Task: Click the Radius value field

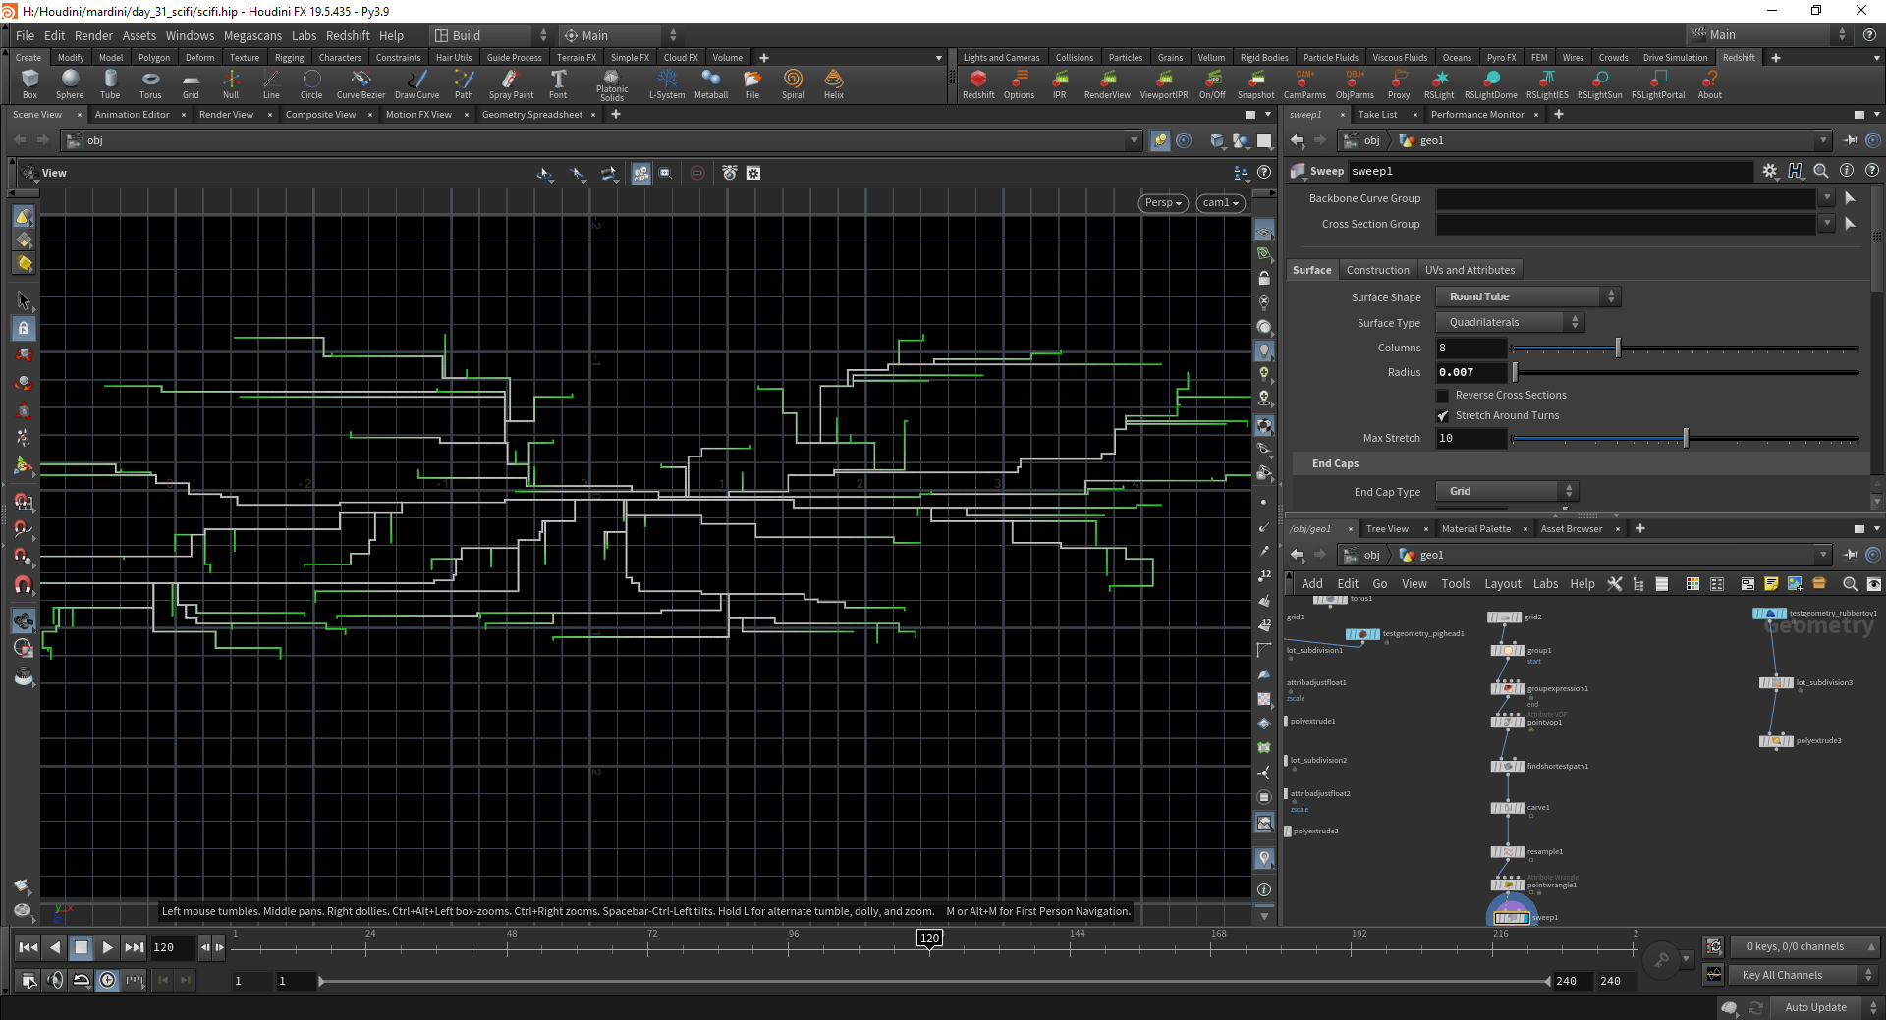Action: (1470, 373)
